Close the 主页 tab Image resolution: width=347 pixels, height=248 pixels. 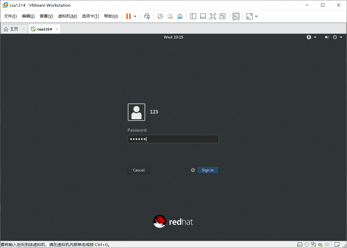click(x=24, y=29)
